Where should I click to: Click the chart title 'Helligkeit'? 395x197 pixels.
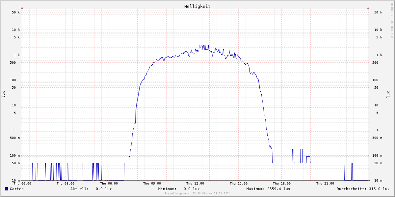point(197,6)
